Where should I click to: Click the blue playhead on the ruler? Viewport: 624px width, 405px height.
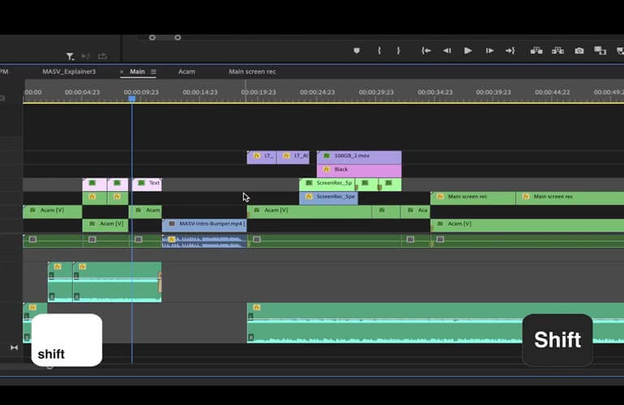[x=132, y=98]
